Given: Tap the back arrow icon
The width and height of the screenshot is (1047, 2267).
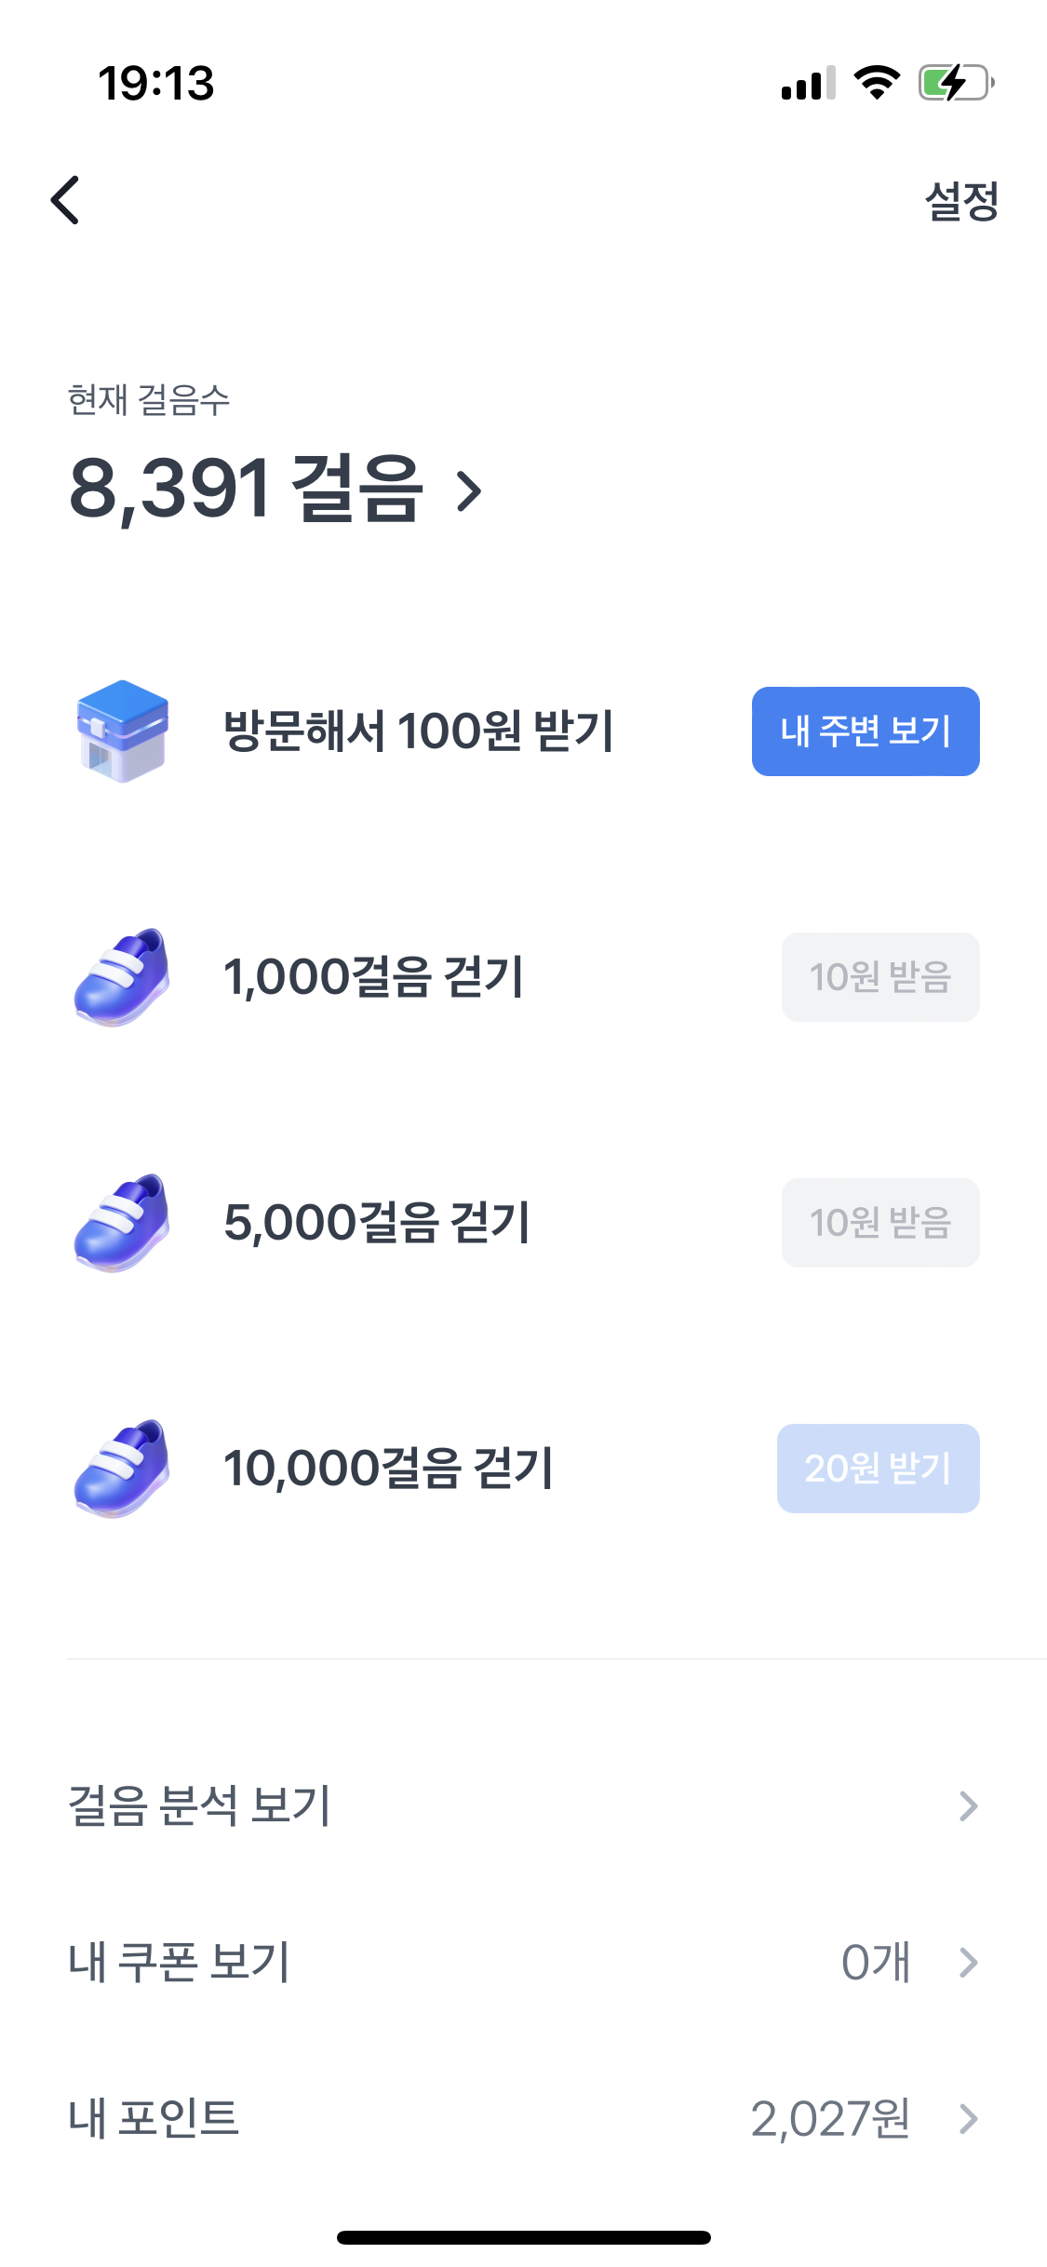Looking at the screenshot, I should 65,200.
